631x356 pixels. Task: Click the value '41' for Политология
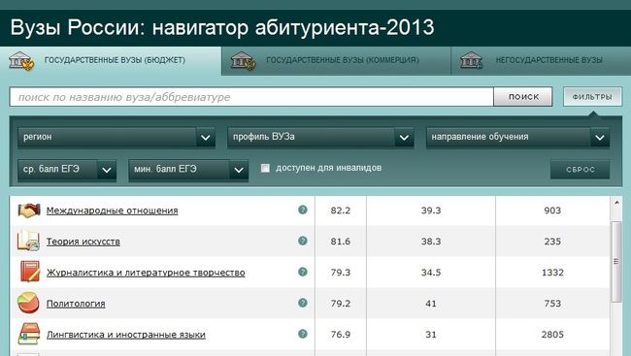pyautogui.click(x=431, y=304)
